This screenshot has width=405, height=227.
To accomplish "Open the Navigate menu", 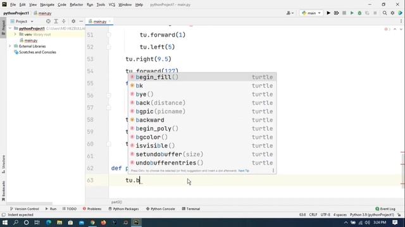I will [x=47, y=4].
